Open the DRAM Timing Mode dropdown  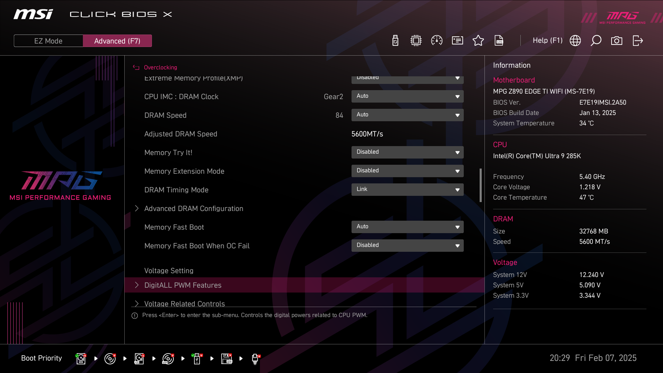click(x=407, y=189)
